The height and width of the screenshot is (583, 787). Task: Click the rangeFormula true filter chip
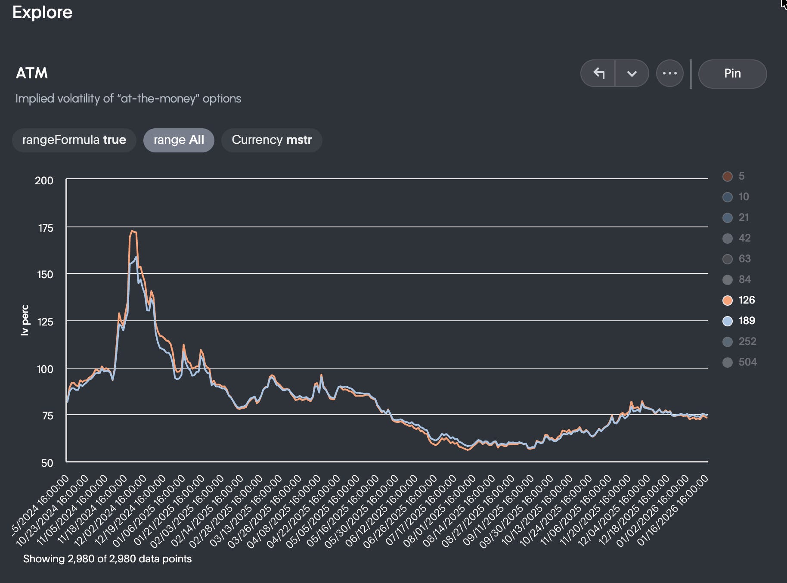click(x=74, y=140)
